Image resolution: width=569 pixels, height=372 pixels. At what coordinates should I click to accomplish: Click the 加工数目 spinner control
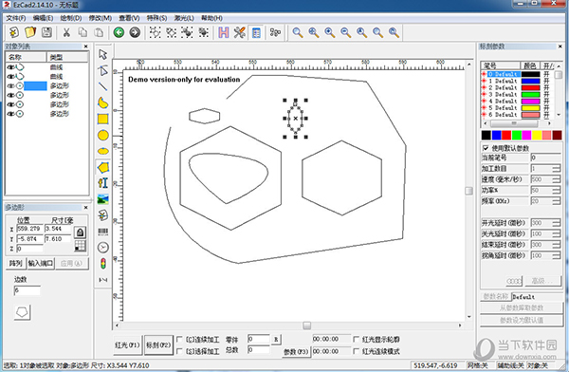click(x=557, y=169)
